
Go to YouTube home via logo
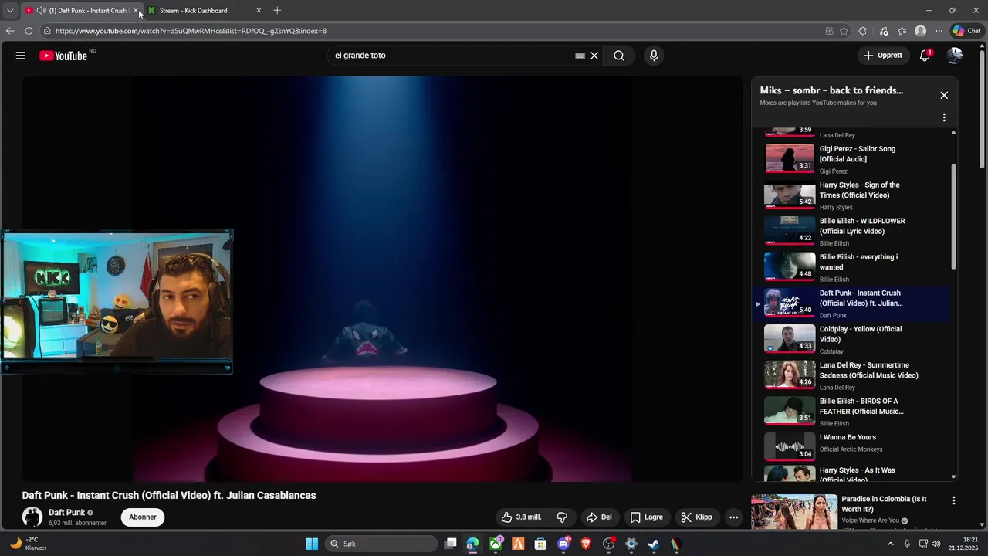[x=63, y=56]
